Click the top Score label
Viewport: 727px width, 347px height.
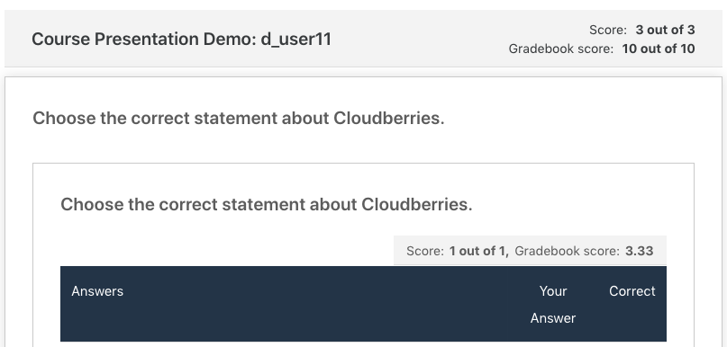[608, 30]
